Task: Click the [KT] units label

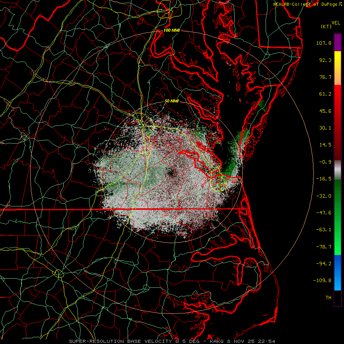Action: [326, 26]
